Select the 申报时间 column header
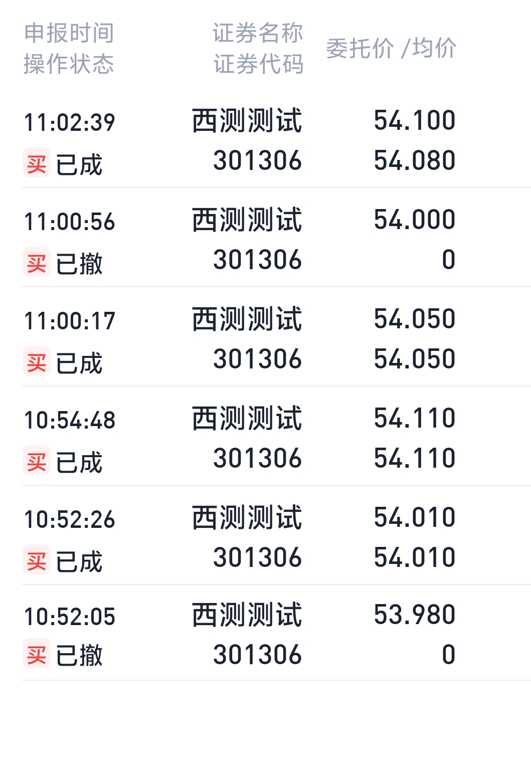The height and width of the screenshot is (778, 531). (x=69, y=33)
